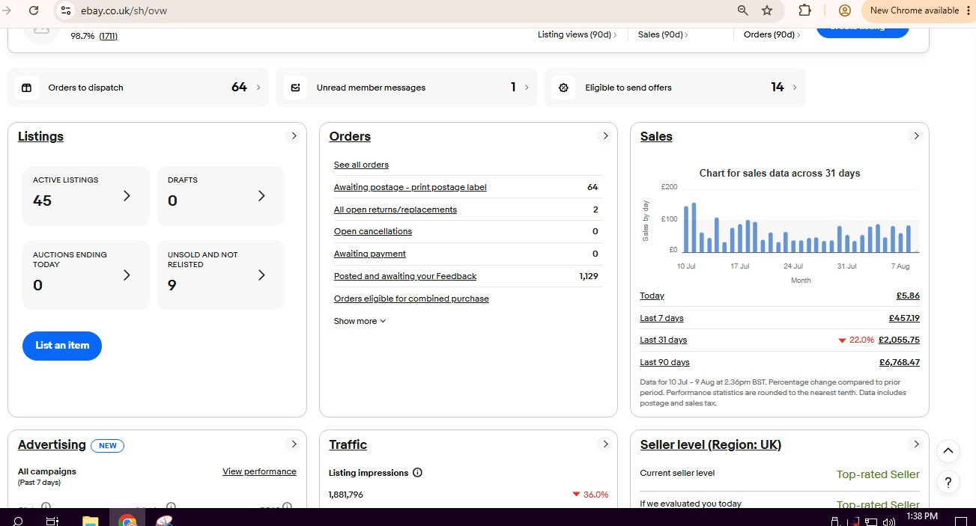The height and width of the screenshot is (526, 976).
Task: Open Traffic heading link
Action: 348,444
